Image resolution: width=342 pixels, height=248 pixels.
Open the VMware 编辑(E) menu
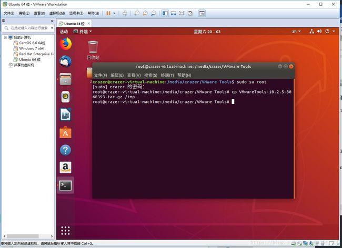pyautogui.click(x=24, y=13)
